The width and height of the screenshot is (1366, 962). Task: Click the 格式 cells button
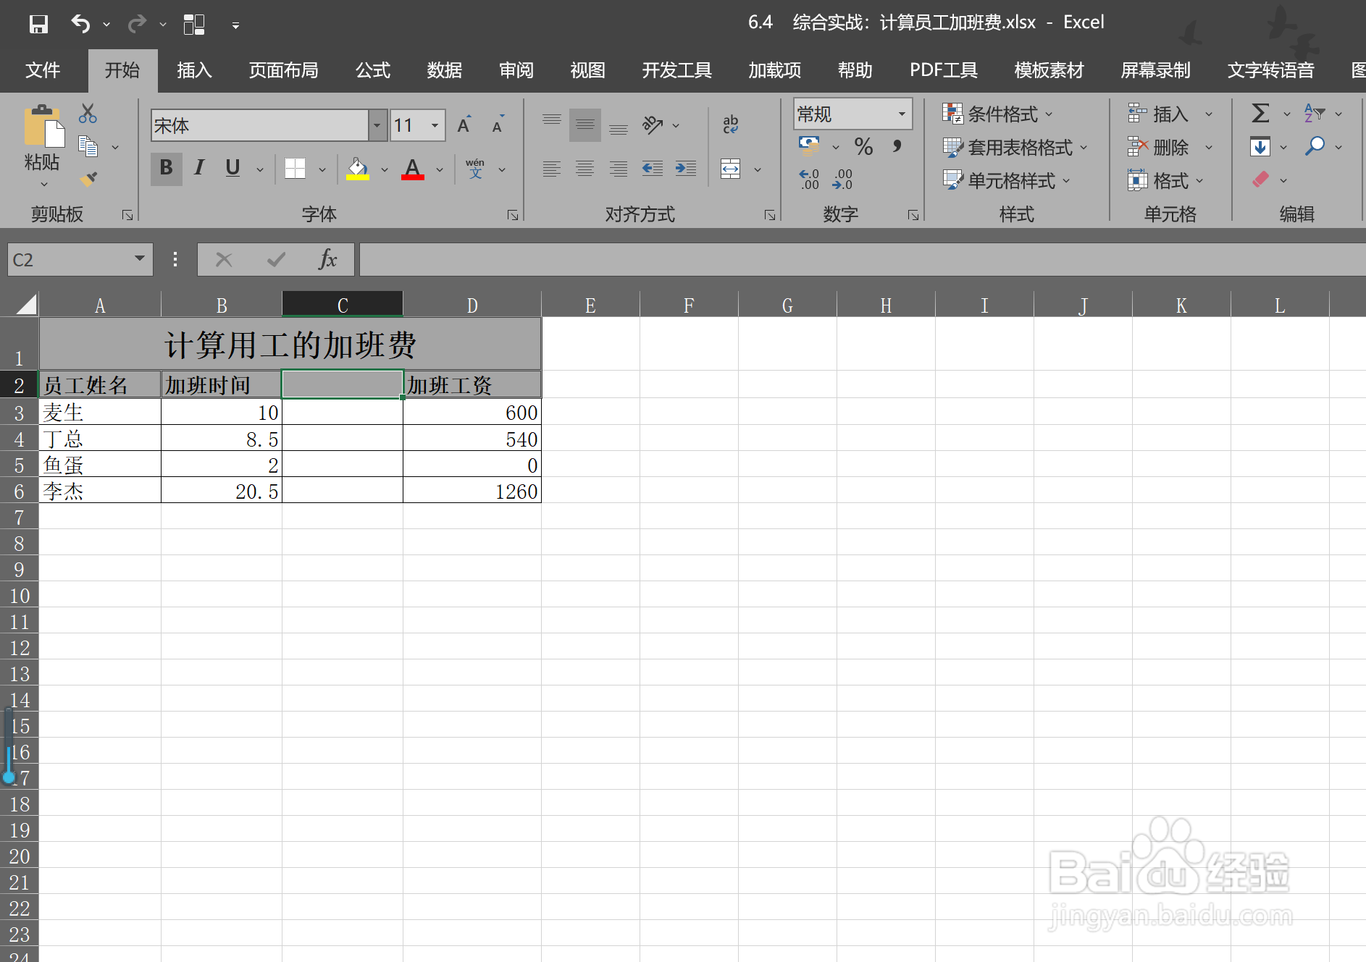(1159, 180)
